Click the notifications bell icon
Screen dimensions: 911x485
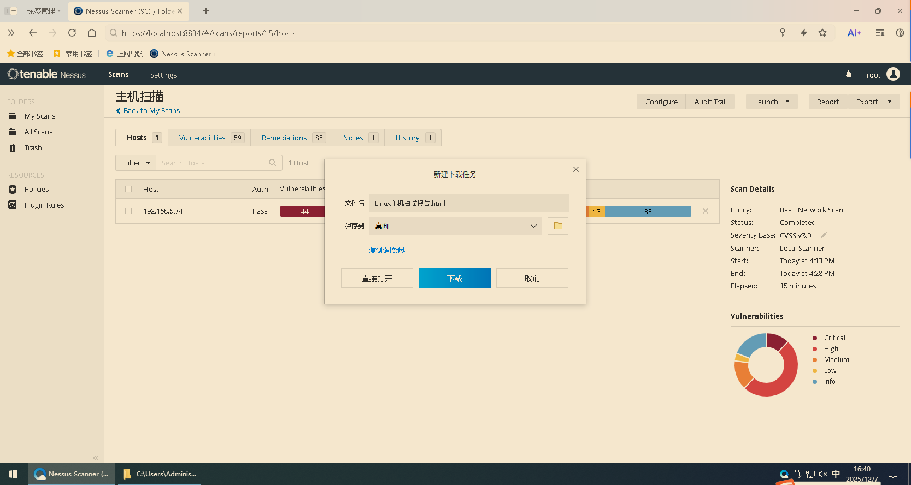click(848, 74)
